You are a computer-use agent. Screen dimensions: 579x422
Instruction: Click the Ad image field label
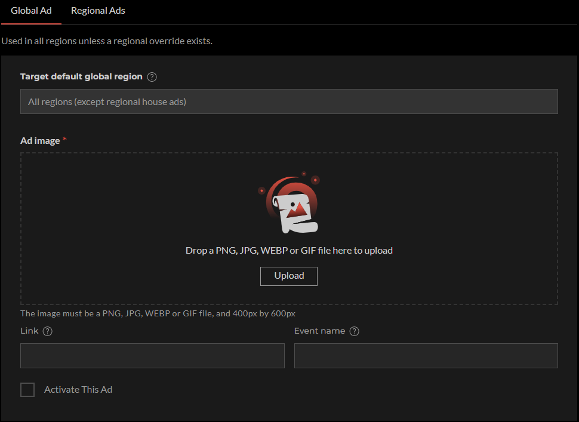click(x=40, y=141)
